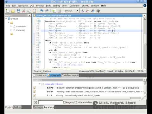Toggle the Regexp checkbox
152x114 pixels.
tap(64, 102)
